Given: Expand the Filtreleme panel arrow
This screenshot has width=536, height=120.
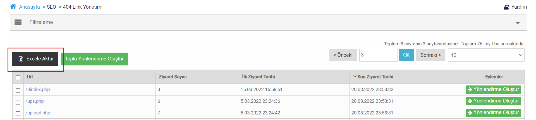Looking at the screenshot, I should [518, 23].
